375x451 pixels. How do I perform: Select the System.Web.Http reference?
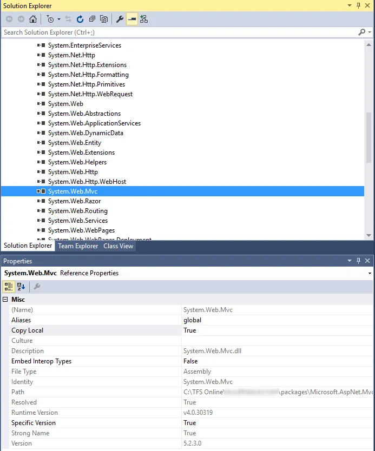(x=73, y=172)
